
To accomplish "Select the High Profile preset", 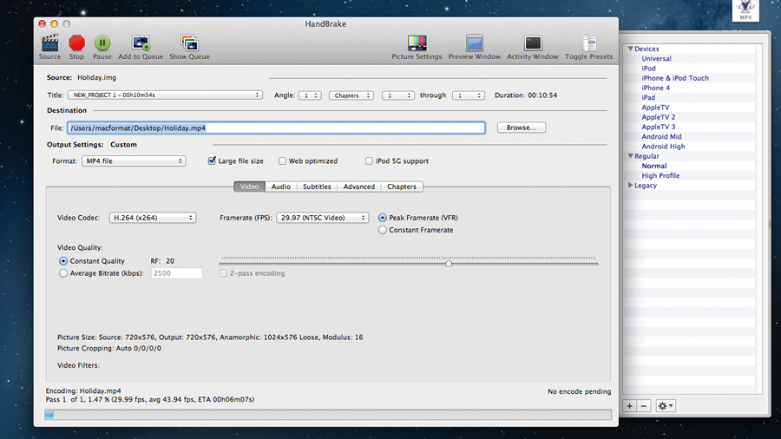I will [660, 175].
